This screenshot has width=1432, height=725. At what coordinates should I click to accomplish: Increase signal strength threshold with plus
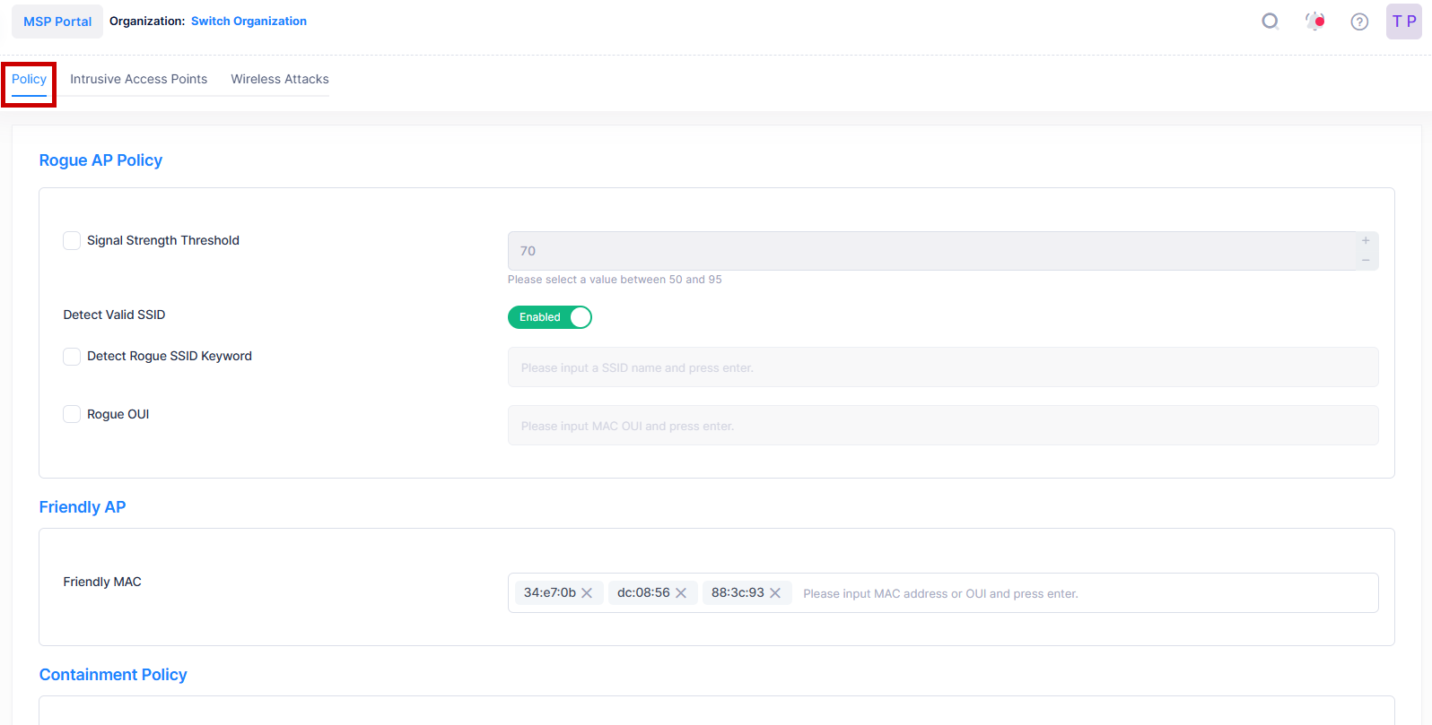pyautogui.click(x=1366, y=241)
